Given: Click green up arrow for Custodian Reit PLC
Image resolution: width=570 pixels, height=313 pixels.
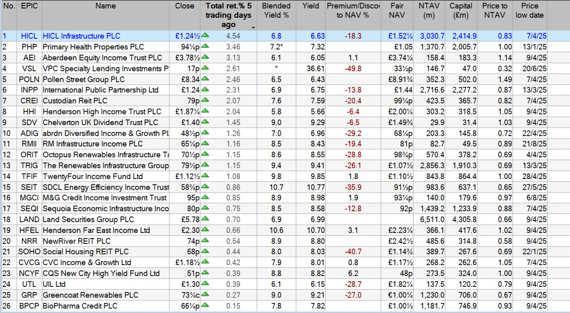Looking at the screenshot, I should click(x=205, y=100).
